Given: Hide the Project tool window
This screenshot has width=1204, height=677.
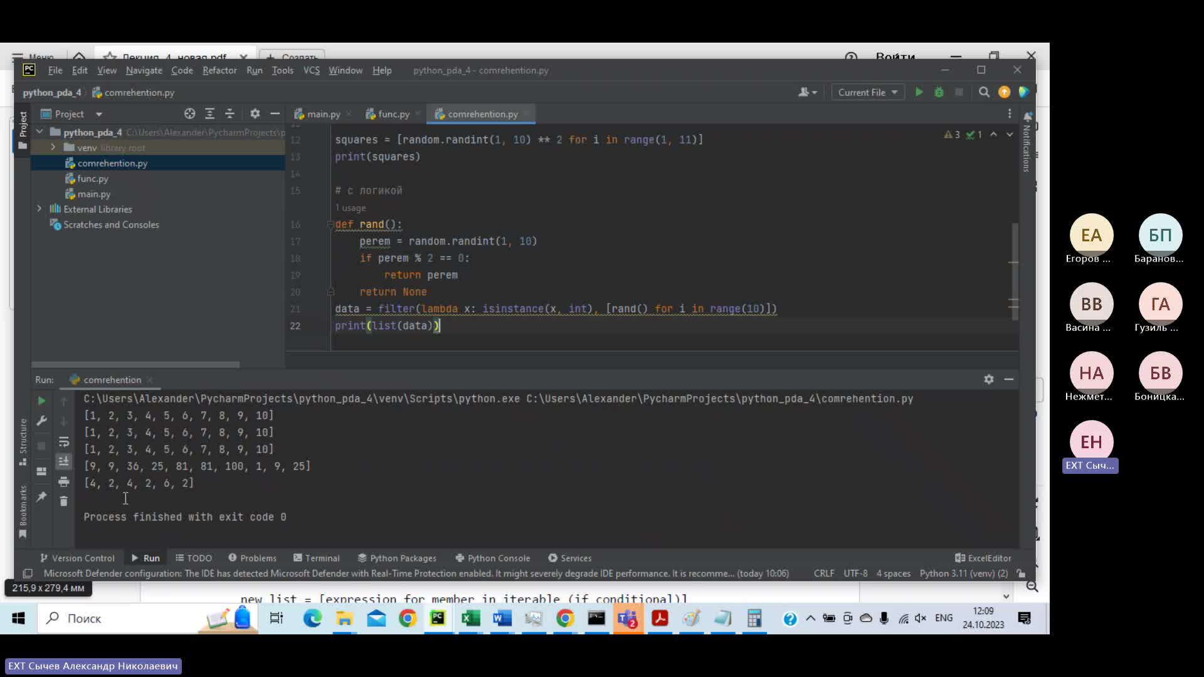Looking at the screenshot, I should pyautogui.click(x=275, y=113).
